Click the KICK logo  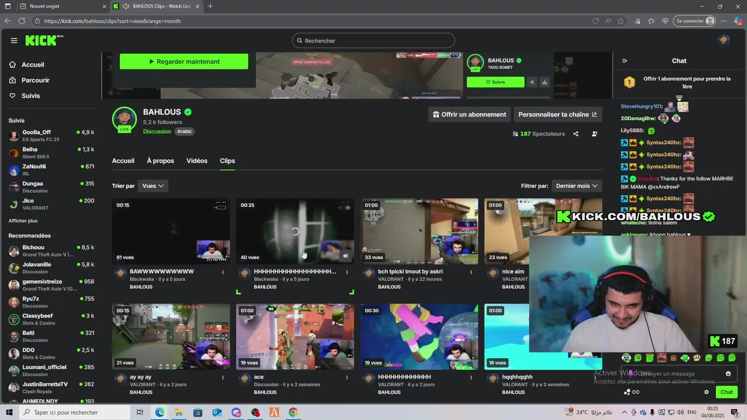click(x=44, y=40)
